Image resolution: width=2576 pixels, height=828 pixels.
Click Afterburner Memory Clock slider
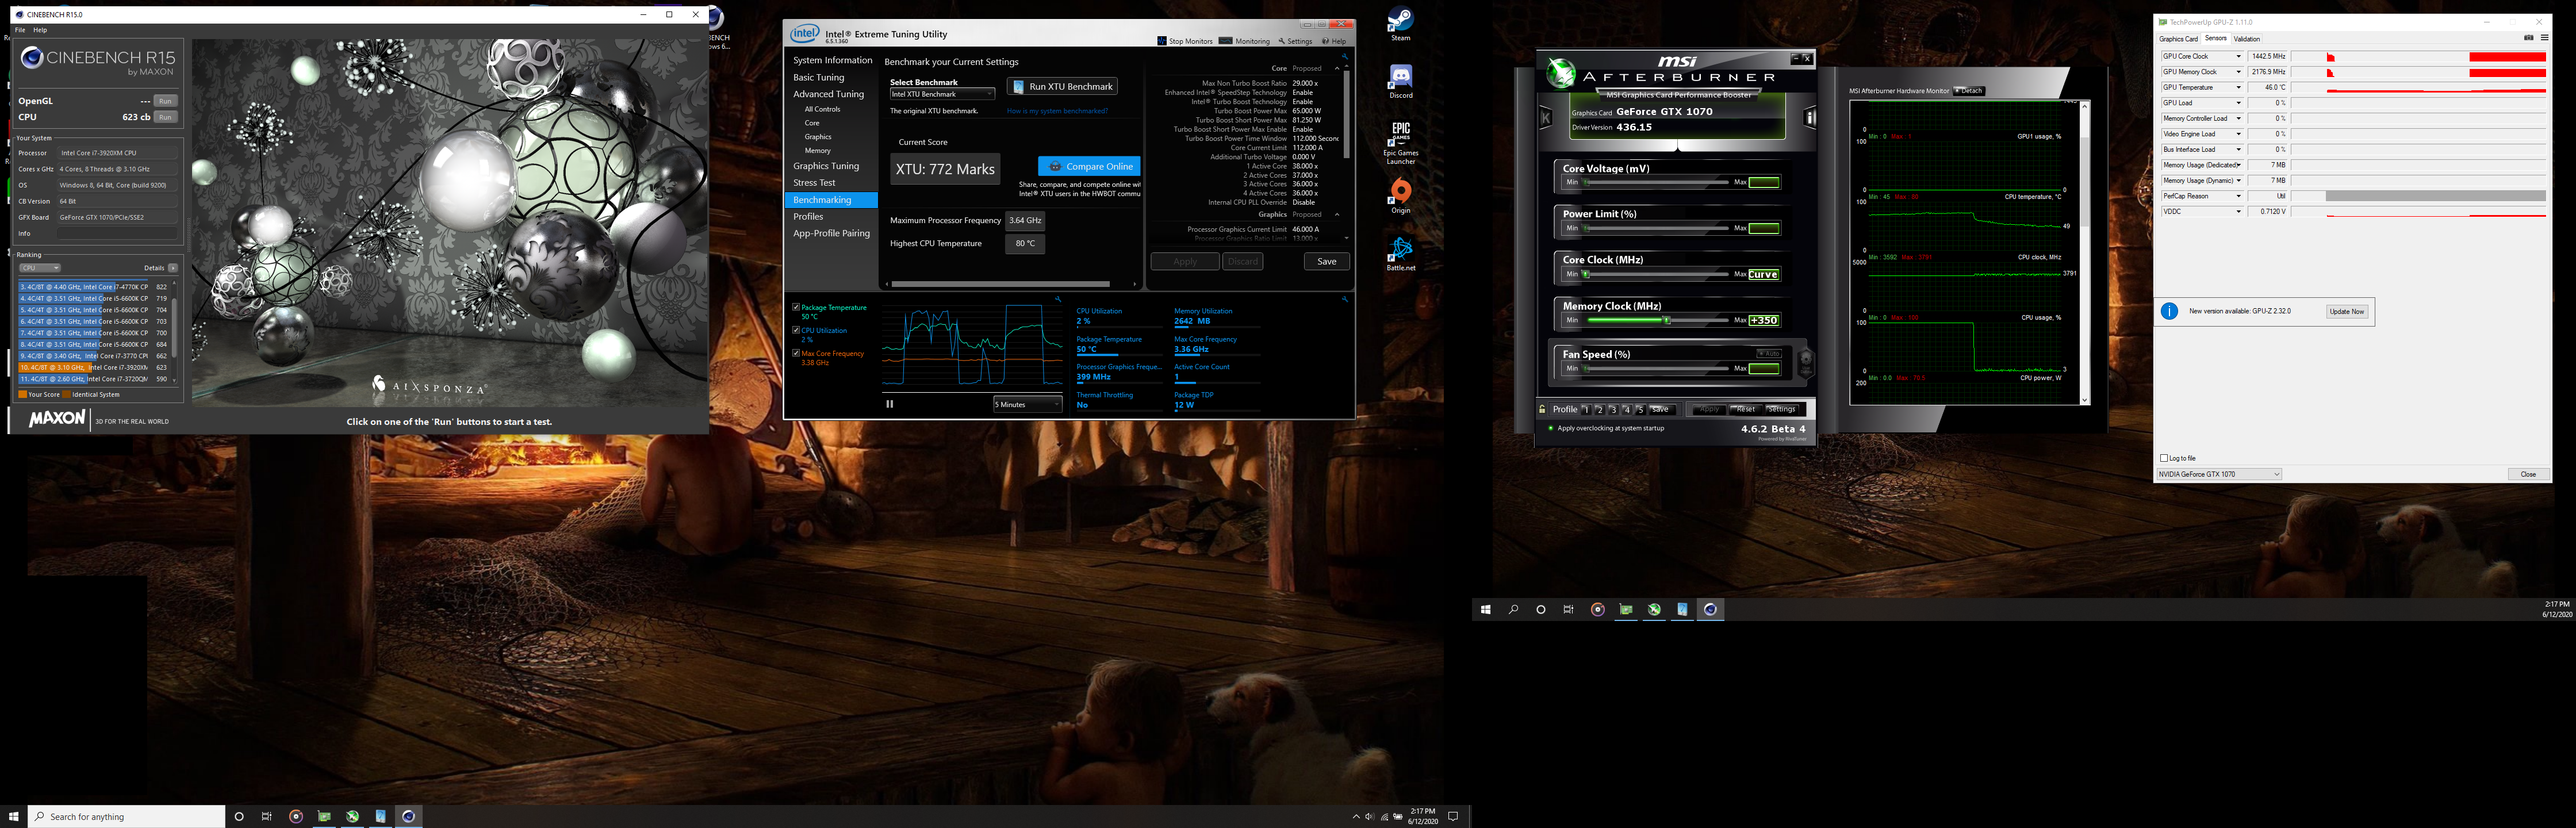coord(1657,320)
